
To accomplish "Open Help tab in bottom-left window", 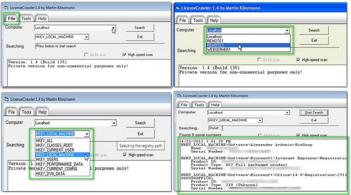I will (42, 112).
